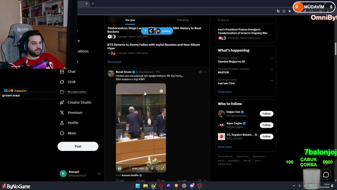337x190 pixels.
Task: Open Iran's President Praises Erdoğan story
Action: 243,31
